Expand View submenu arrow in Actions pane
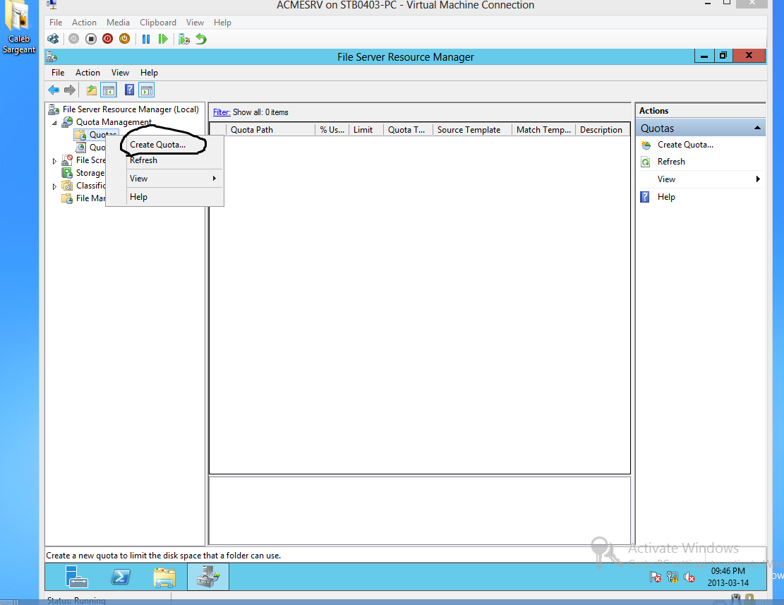784x605 pixels. tap(758, 179)
